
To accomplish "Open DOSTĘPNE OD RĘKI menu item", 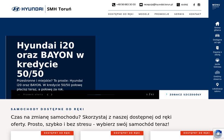I will (121, 14).
